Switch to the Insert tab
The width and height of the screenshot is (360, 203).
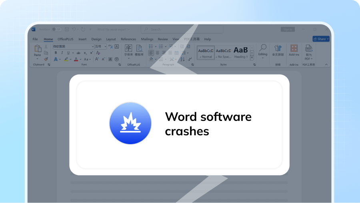82,39
